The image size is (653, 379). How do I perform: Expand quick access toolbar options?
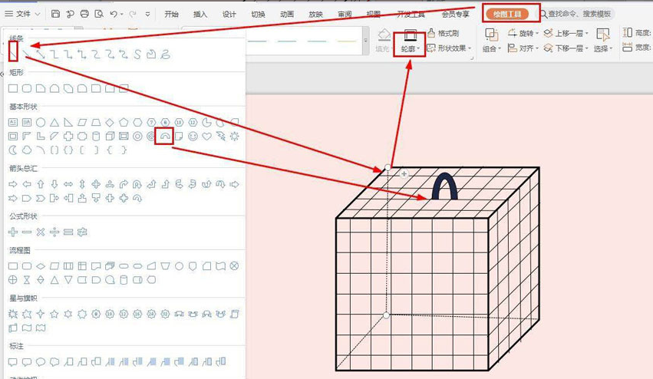pyautogui.click(x=147, y=14)
